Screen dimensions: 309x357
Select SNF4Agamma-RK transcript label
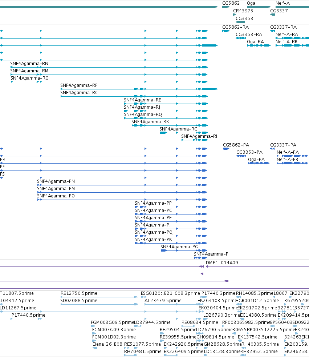tap(150, 122)
